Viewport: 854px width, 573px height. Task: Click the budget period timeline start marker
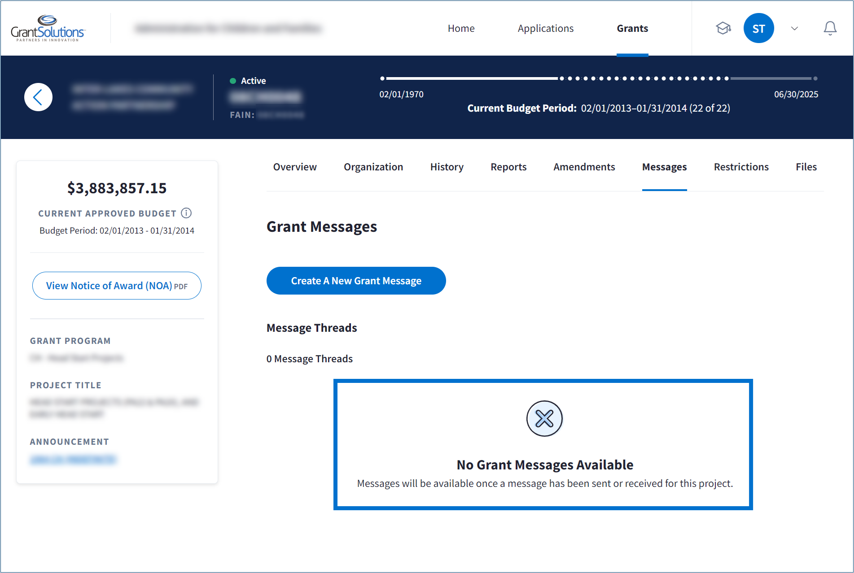click(382, 78)
